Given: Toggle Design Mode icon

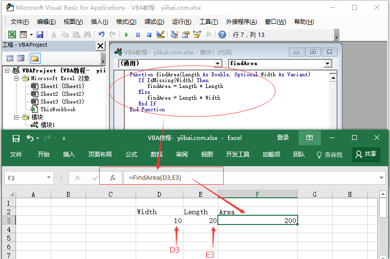Looking at the screenshot, I should [x=160, y=34].
